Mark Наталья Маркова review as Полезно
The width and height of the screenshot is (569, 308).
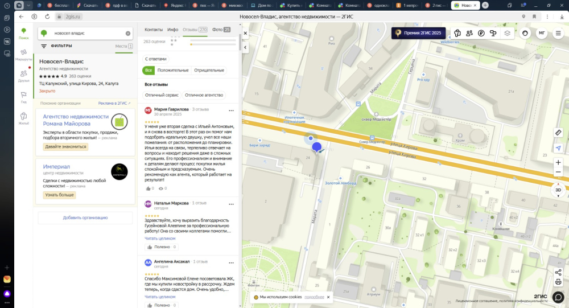pos(162,247)
